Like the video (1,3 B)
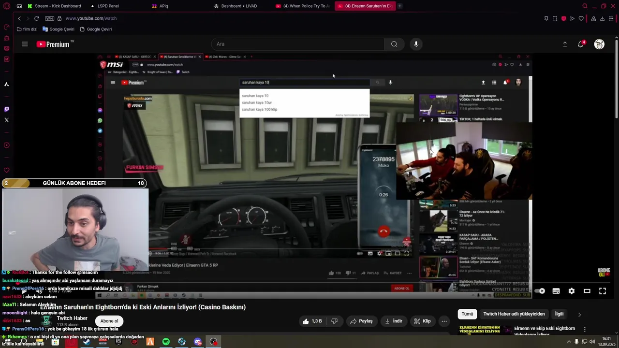 [x=312, y=321]
